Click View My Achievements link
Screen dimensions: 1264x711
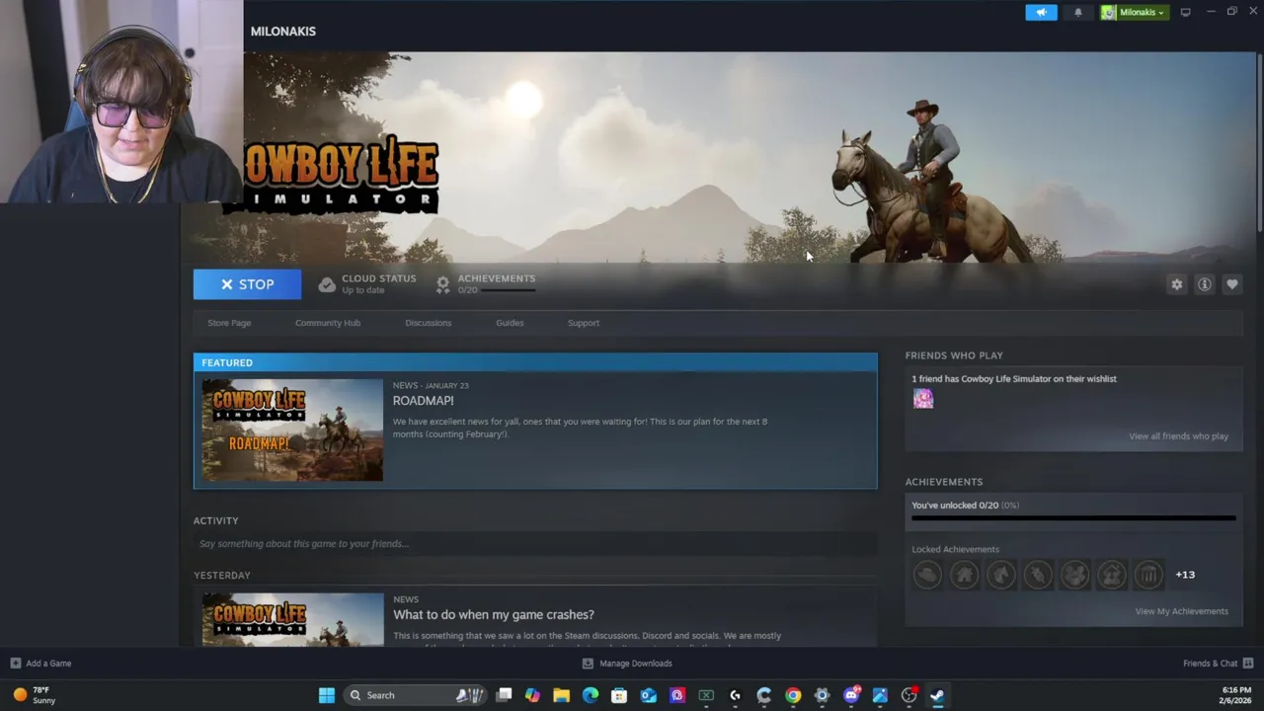pyautogui.click(x=1182, y=611)
